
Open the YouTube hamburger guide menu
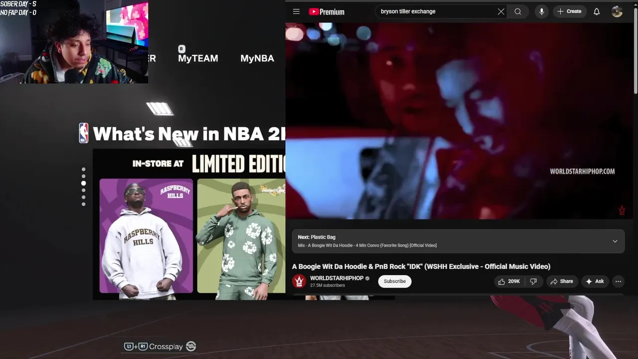pyautogui.click(x=296, y=11)
